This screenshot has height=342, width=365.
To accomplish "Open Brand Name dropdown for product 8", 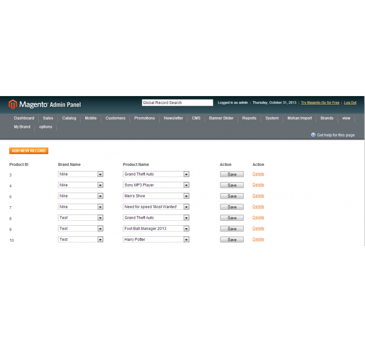I will click(81, 218).
